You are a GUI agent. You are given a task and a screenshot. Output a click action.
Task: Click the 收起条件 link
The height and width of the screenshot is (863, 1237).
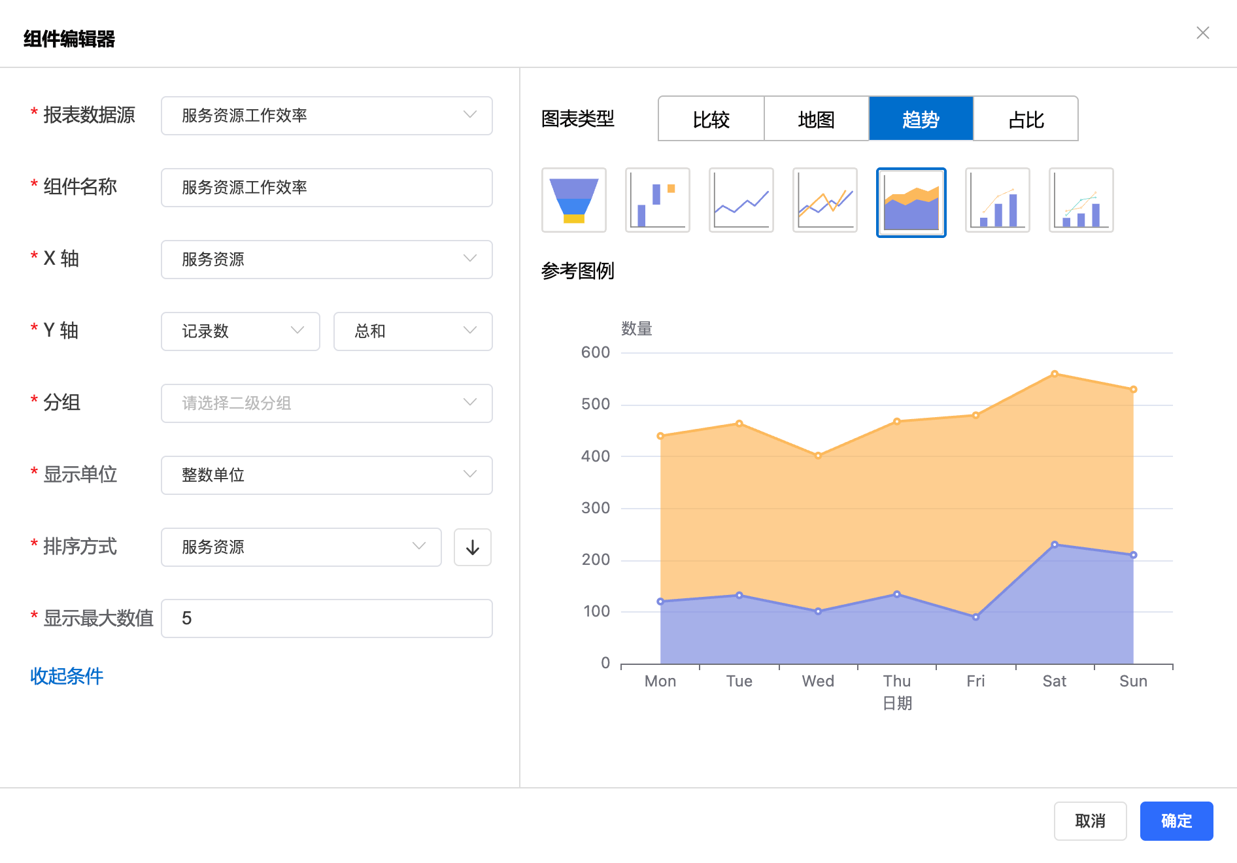[67, 676]
